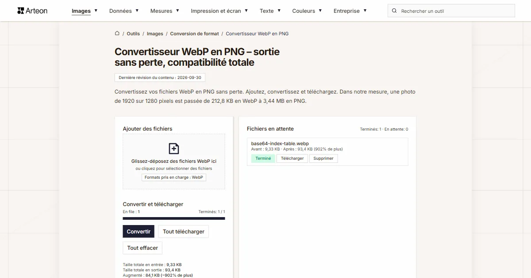Download base64-index-table.webp via Télécharger
Screen dimensions: 531x278
292,158
